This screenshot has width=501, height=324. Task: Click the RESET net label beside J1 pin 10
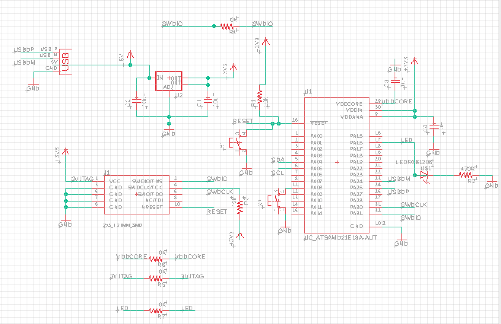click(x=217, y=211)
